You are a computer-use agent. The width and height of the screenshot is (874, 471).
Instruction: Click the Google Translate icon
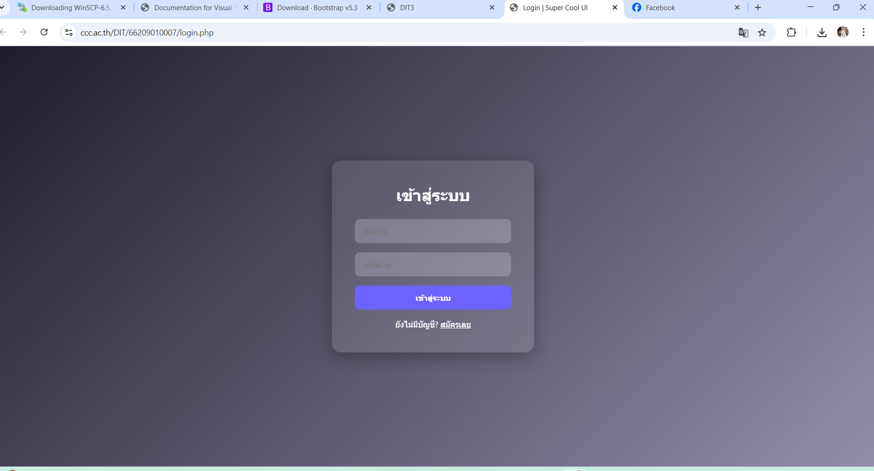[x=743, y=32]
